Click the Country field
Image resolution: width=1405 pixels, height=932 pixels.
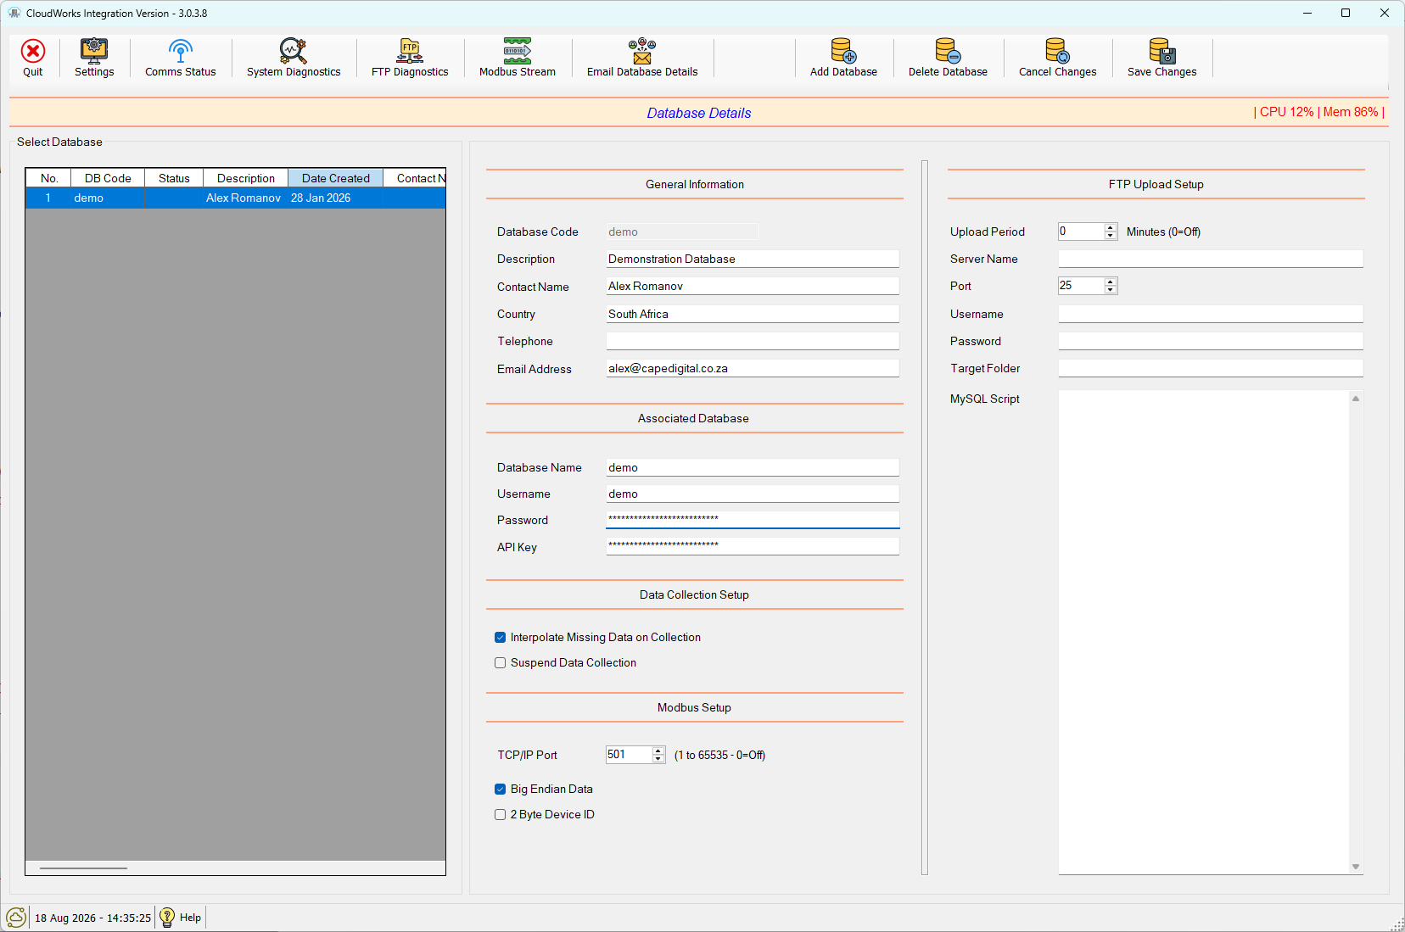coord(753,314)
